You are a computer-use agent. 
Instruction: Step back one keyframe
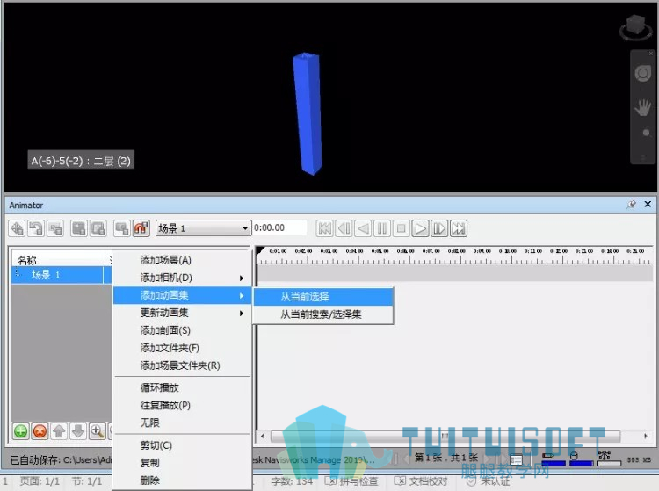[x=344, y=228]
